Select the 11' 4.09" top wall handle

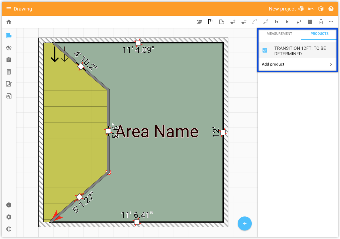[138, 43]
